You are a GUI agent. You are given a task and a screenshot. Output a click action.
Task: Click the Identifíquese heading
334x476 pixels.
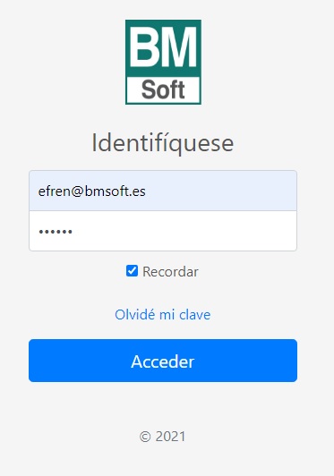pyautogui.click(x=163, y=142)
